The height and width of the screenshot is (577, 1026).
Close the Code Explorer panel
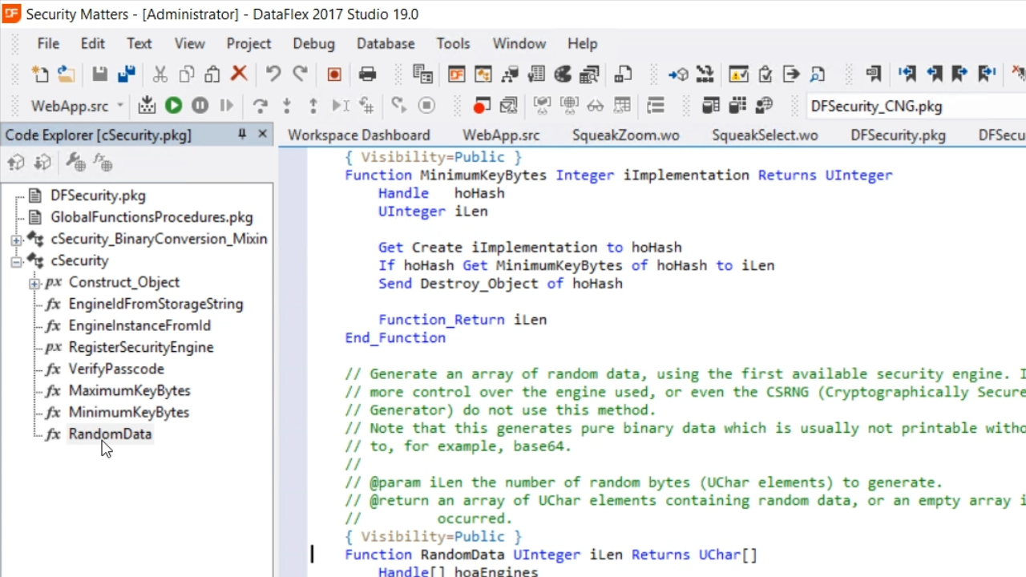pyautogui.click(x=262, y=135)
